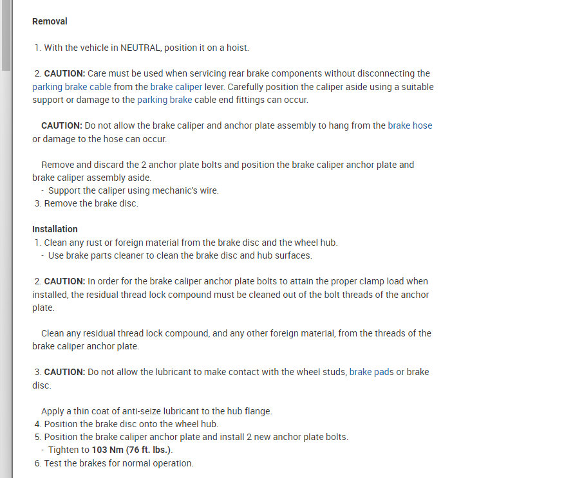Image resolution: width=564 pixels, height=478 pixels.
Task: Follow the 'brake caliper' hyperlink
Action: tap(176, 87)
